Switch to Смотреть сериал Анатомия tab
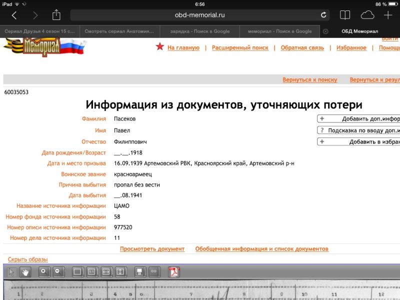The height and width of the screenshot is (300, 400). [x=119, y=31]
